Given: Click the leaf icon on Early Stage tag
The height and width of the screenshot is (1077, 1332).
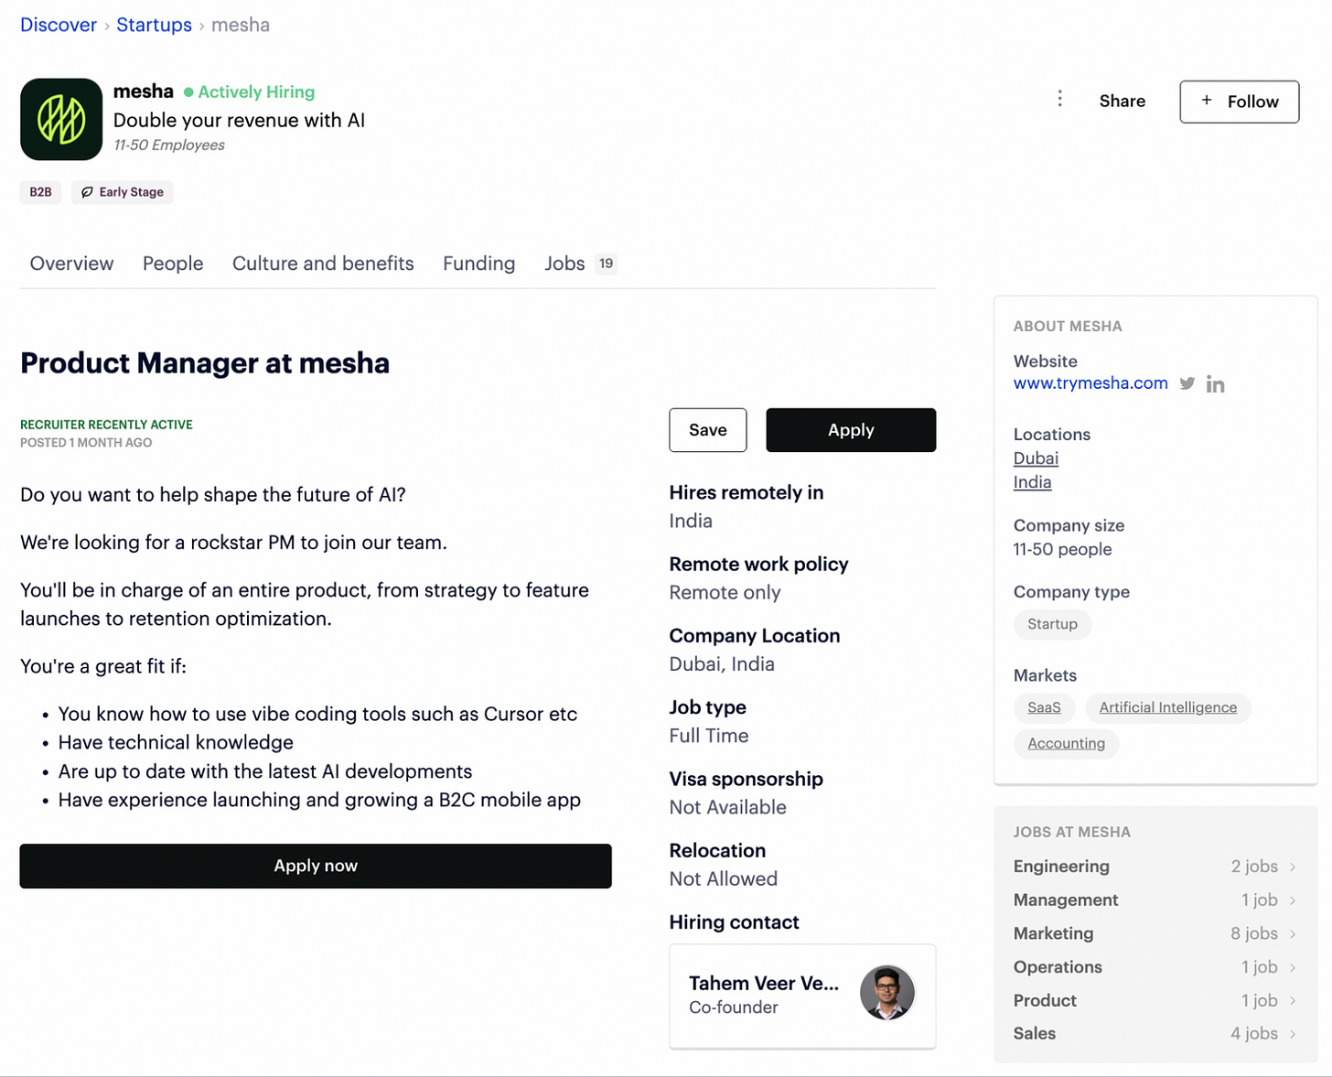Looking at the screenshot, I should tap(87, 192).
